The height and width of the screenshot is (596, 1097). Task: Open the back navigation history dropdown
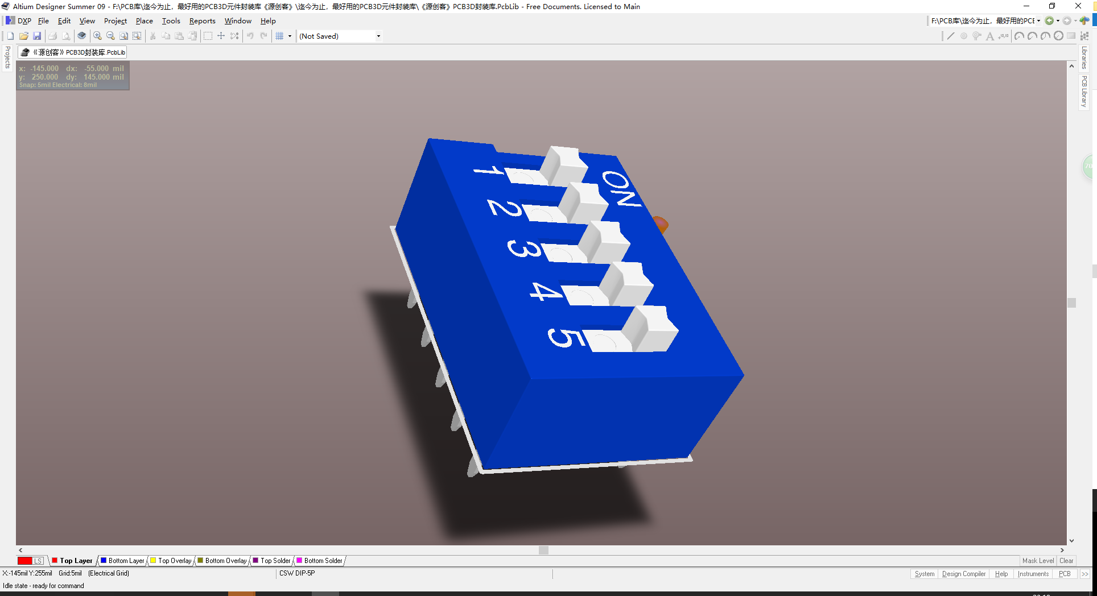[x=1058, y=21]
